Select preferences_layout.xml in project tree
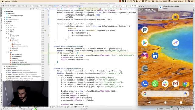Screen dimensions: 195x110 18,62
